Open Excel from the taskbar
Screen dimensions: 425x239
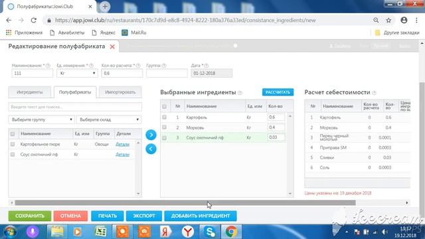point(100,232)
